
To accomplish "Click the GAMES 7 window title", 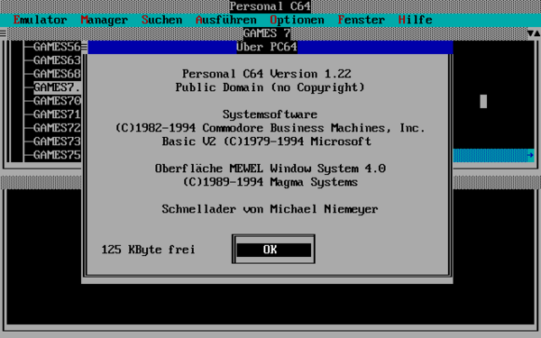I will coord(267,33).
